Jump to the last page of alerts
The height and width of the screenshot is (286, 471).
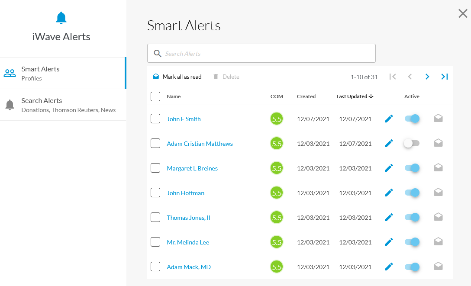[x=444, y=77]
